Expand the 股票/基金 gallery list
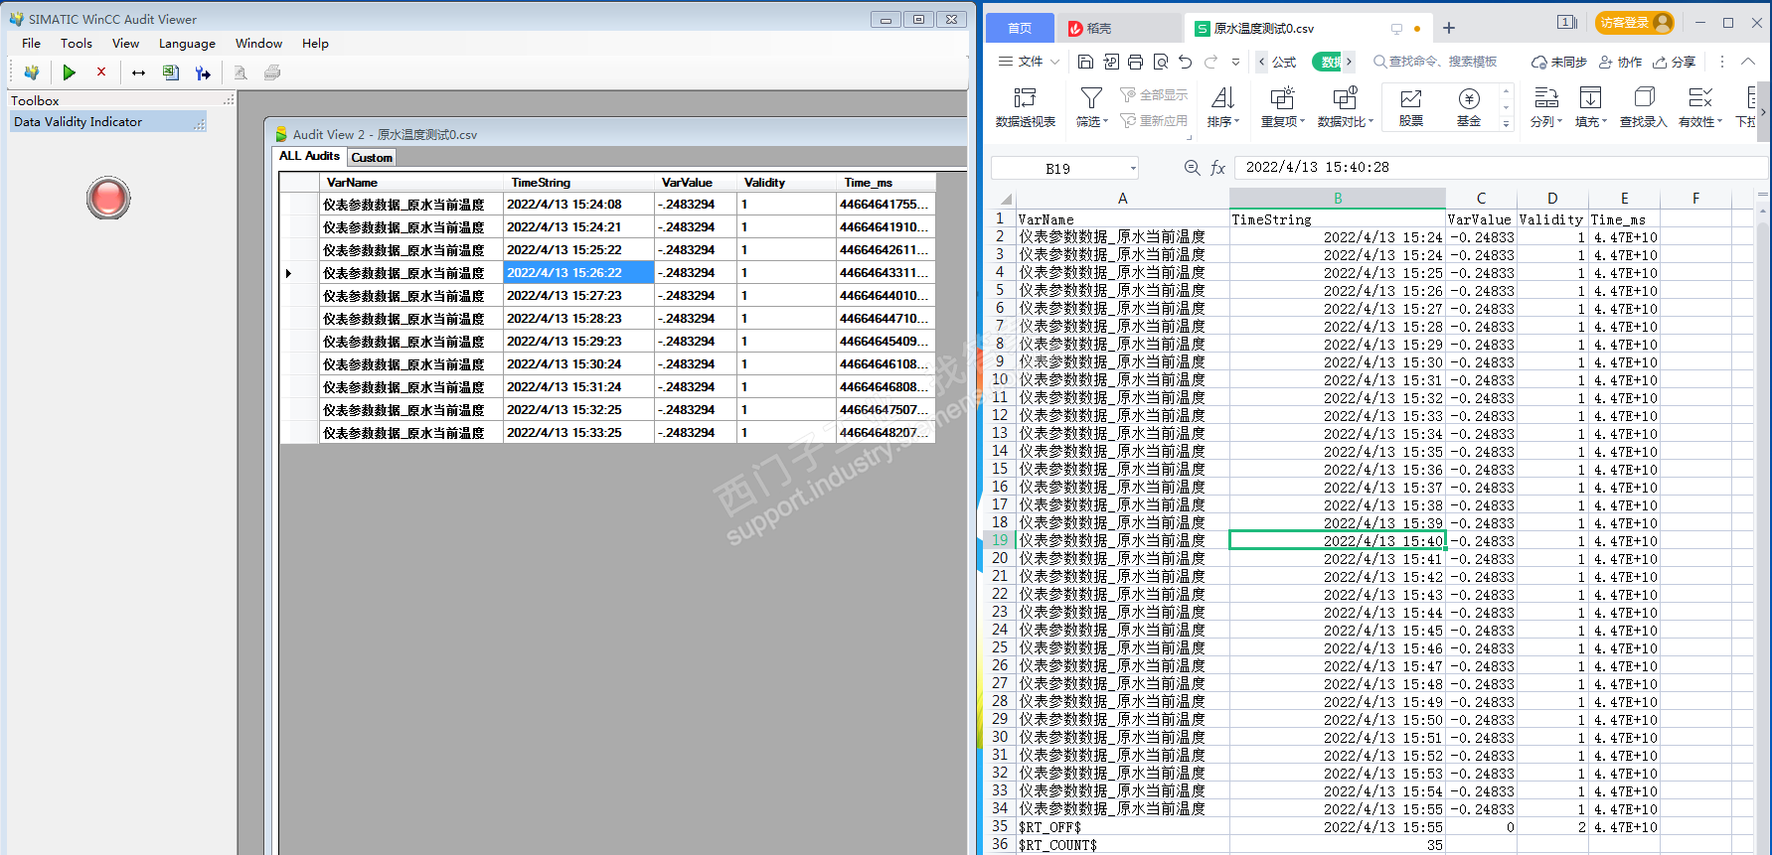The width and height of the screenshot is (1772, 855). 1507,124
